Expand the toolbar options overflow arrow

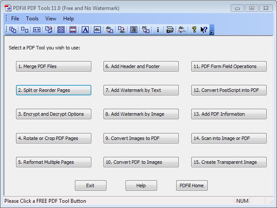pyautogui.click(x=212, y=30)
